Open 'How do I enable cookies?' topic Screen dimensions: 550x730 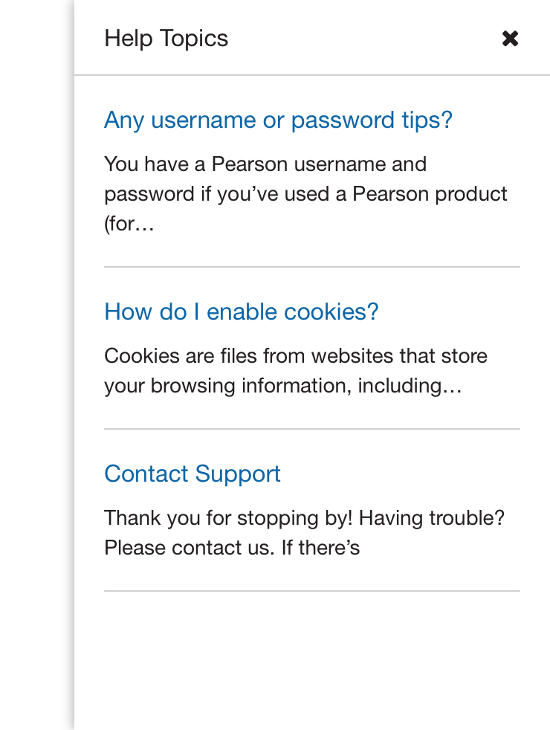242,311
